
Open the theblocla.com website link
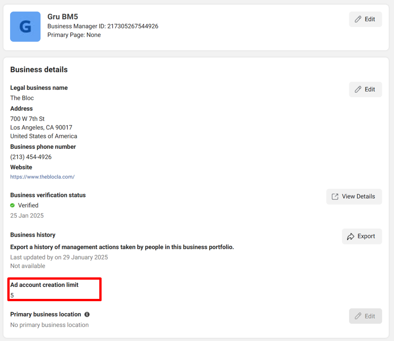42,177
